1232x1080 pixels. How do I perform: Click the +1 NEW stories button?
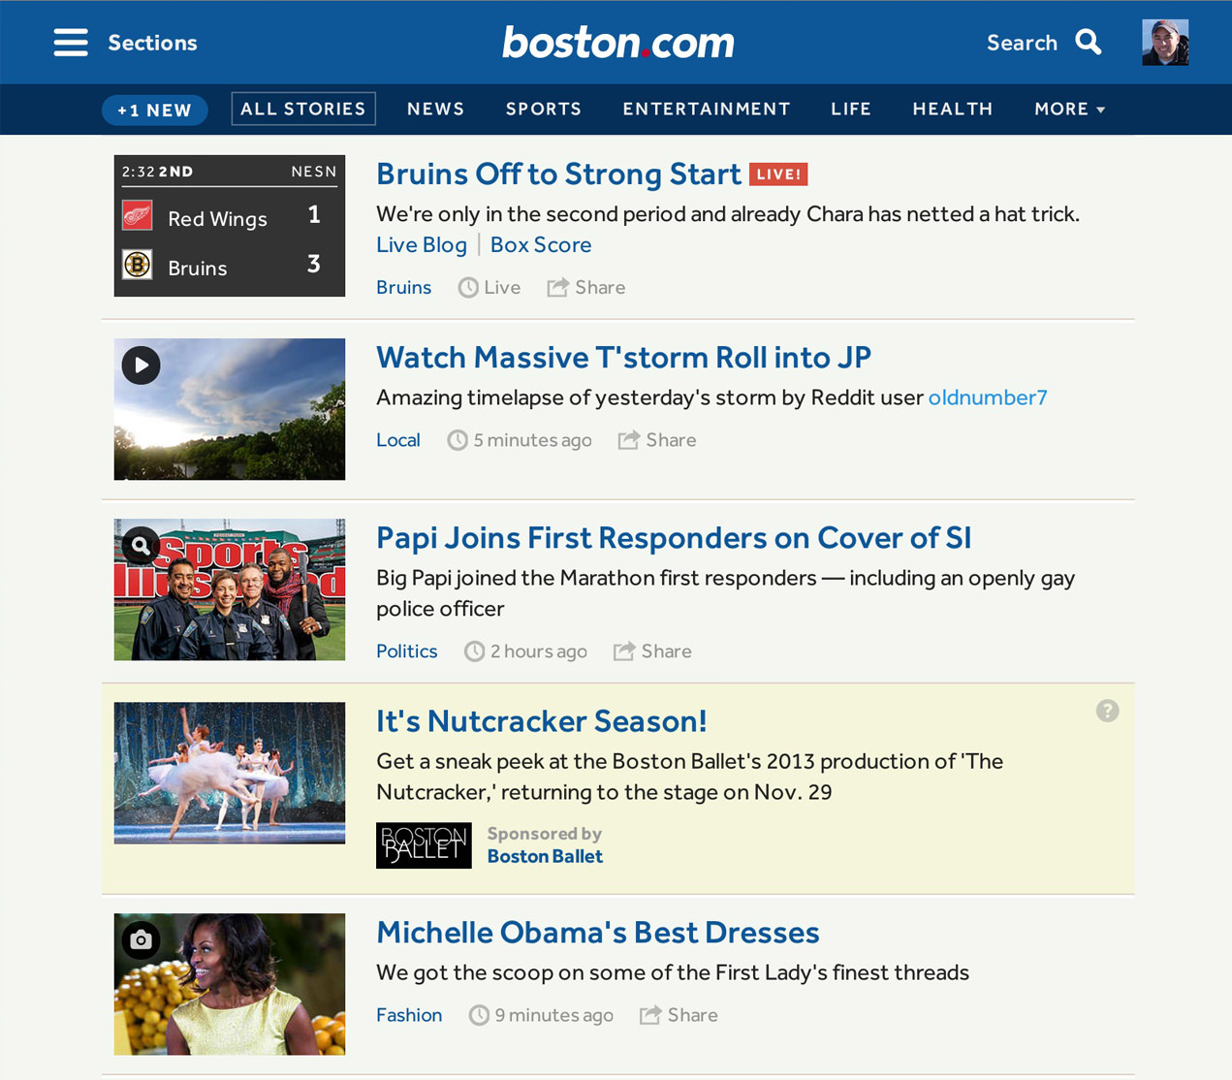(155, 111)
